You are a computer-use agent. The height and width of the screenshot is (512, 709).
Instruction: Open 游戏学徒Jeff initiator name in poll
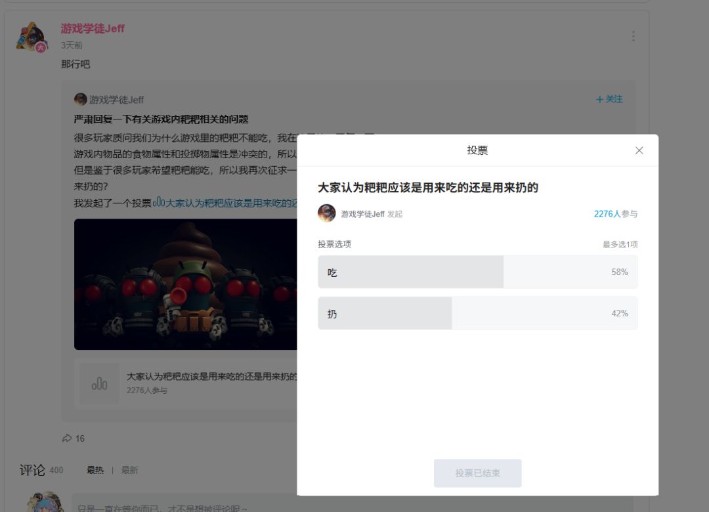point(362,214)
